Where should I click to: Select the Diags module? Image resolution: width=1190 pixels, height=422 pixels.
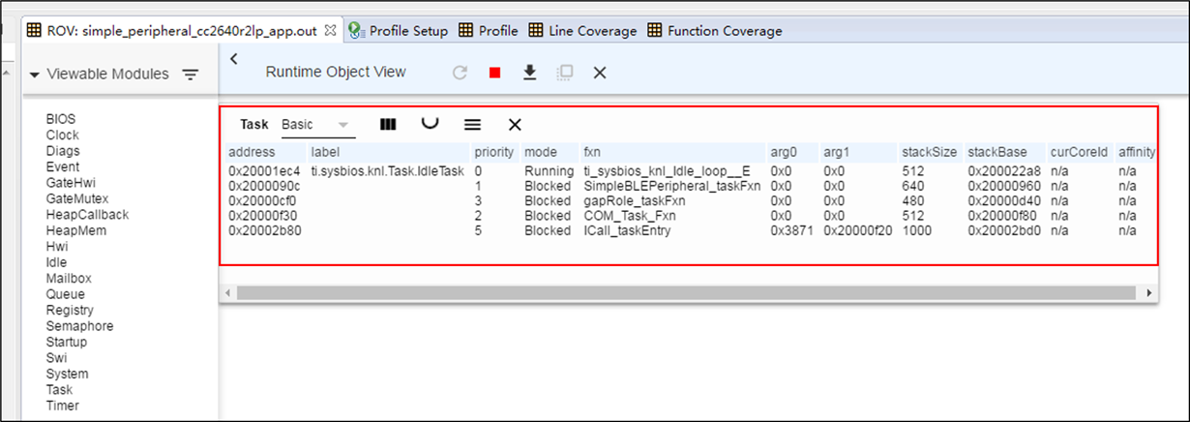tap(63, 151)
